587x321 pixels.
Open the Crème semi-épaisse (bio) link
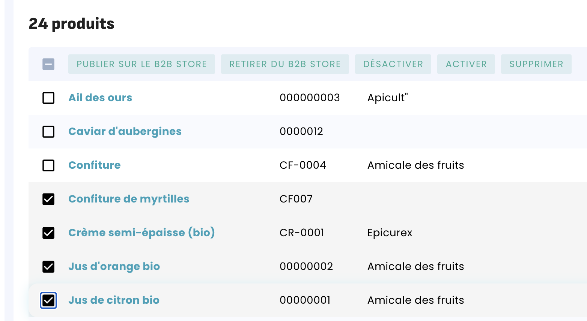pos(141,233)
